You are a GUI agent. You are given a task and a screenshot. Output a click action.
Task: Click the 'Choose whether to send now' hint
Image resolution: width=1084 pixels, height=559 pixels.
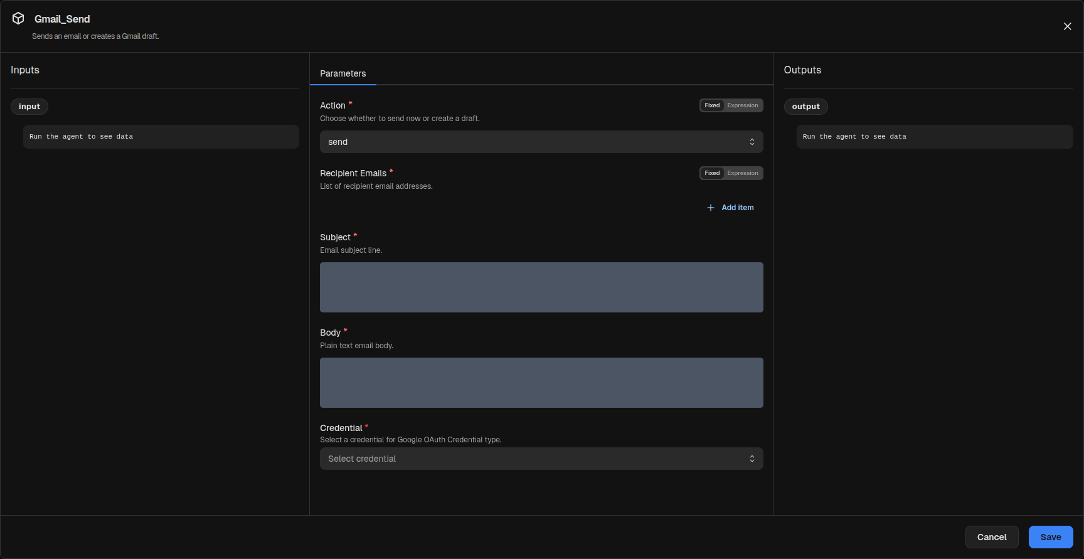click(400, 119)
